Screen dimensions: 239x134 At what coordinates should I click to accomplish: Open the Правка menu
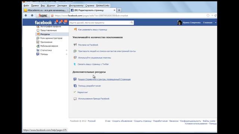35,6
